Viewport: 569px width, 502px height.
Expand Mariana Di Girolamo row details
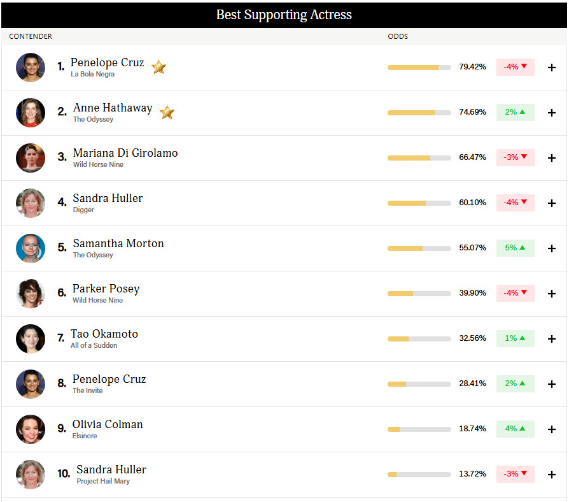pos(552,158)
